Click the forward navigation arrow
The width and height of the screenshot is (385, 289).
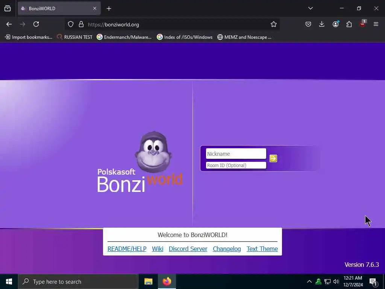[23, 24]
